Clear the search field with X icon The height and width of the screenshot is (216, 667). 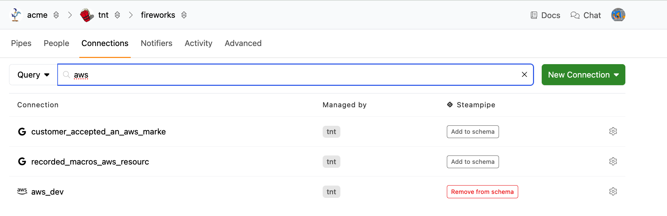[x=524, y=74]
